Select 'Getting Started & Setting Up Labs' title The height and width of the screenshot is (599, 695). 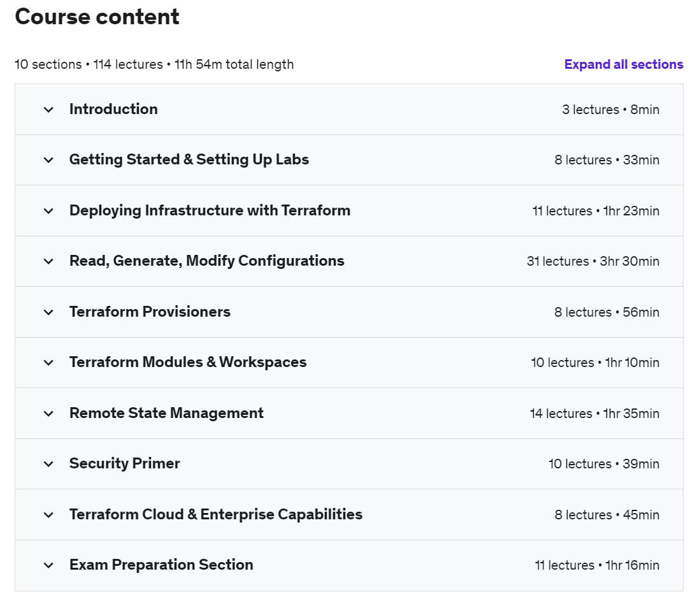[x=189, y=159]
